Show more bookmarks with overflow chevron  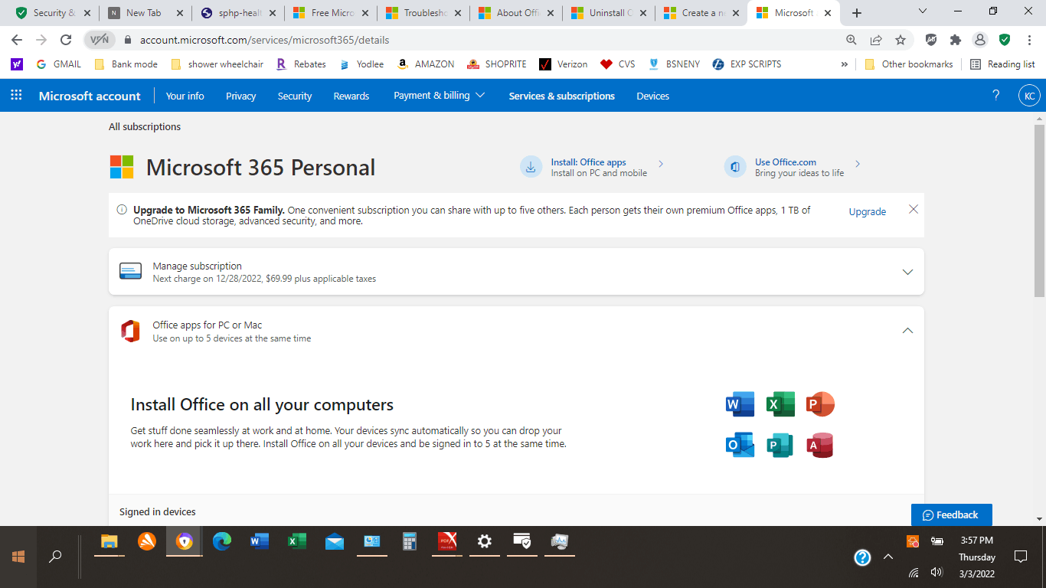[x=845, y=64]
